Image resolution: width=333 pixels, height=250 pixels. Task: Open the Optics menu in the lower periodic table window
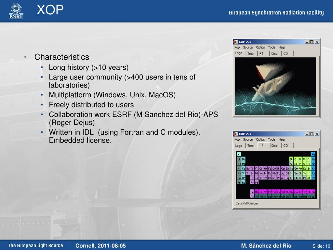260,139
